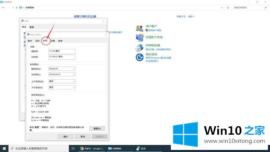Switch to the 排序 tab
The width and height of the screenshot is (270, 152).
pyautogui.click(x=60, y=41)
